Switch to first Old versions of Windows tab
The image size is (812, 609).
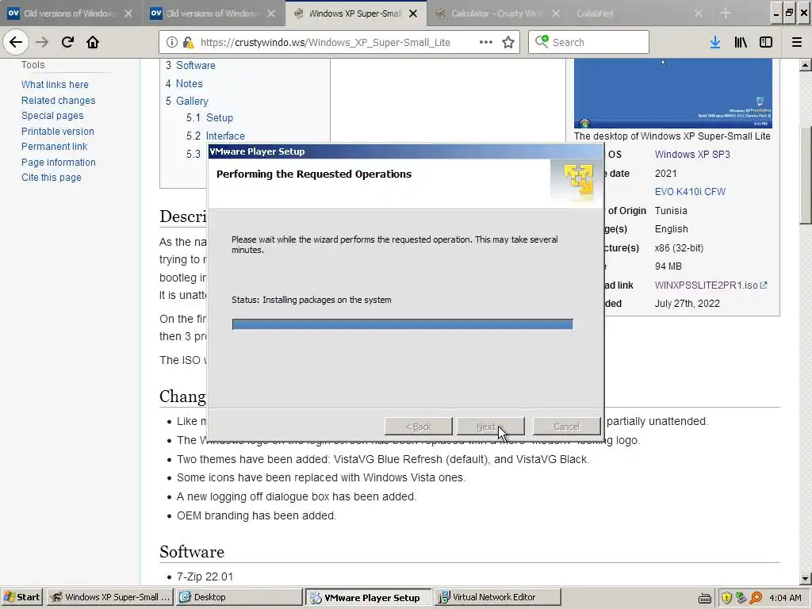[71, 13]
